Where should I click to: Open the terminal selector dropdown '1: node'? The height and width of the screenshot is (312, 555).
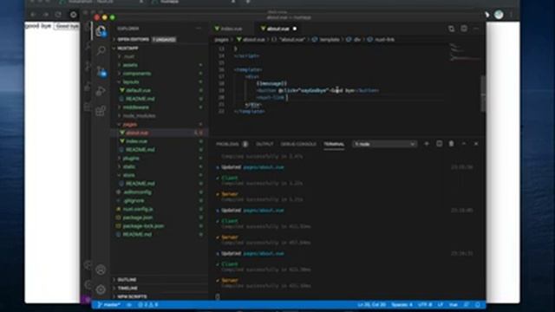click(x=384, y=144)
